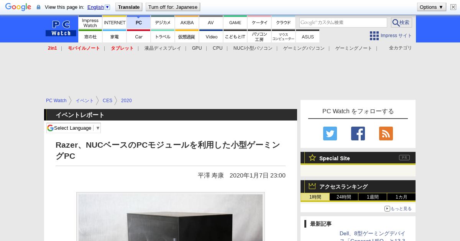Open the GPU category link
Viewport: 460px width, 241px height.
tap(197, 48)
